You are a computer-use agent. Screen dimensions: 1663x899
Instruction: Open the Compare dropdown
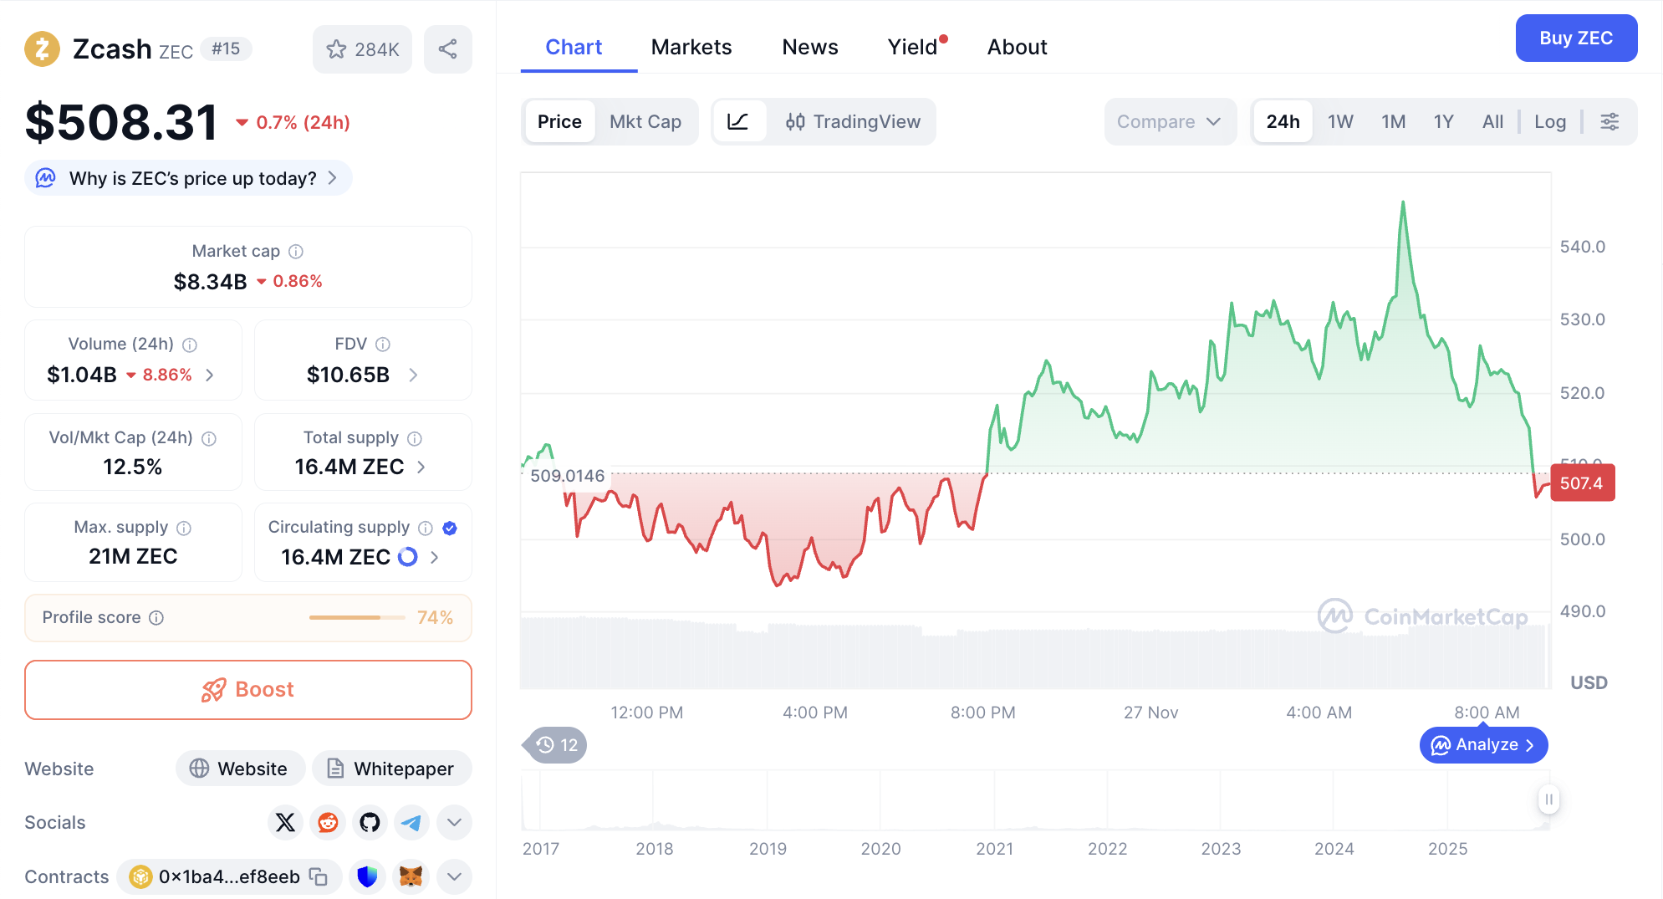tap(1169, 122)
